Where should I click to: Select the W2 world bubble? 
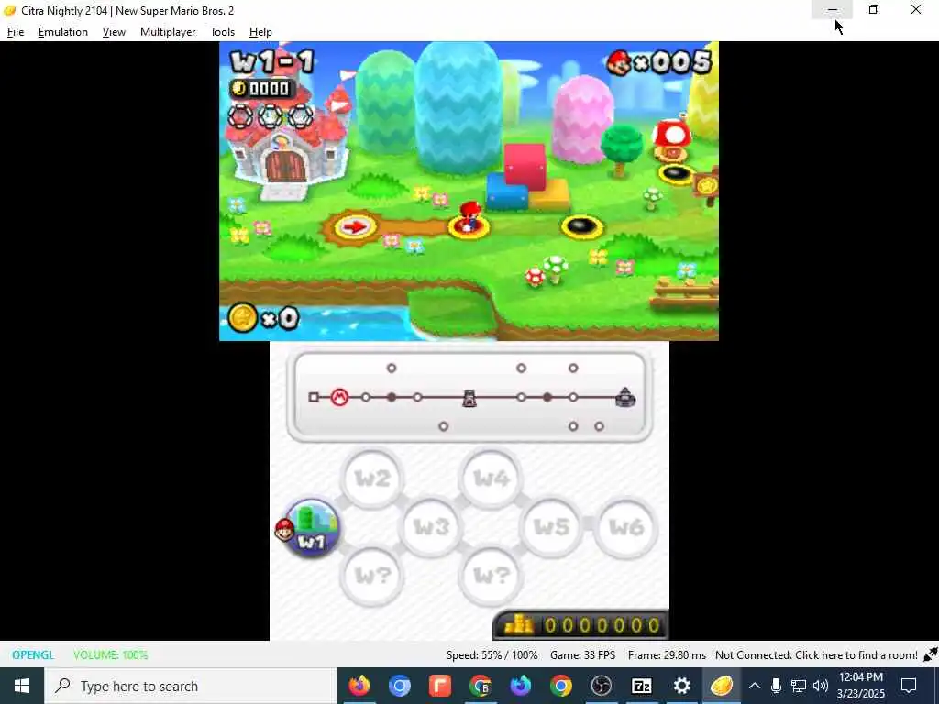pos(372,478)
